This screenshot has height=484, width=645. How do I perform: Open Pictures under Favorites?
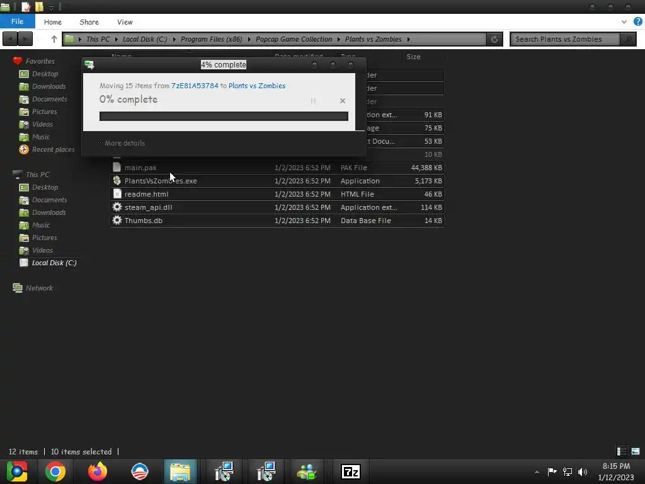(45, 112)
